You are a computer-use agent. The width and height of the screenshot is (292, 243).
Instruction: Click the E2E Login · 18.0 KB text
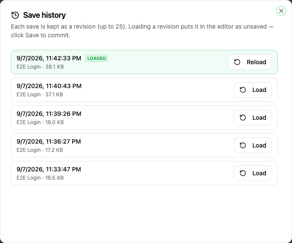40,122
